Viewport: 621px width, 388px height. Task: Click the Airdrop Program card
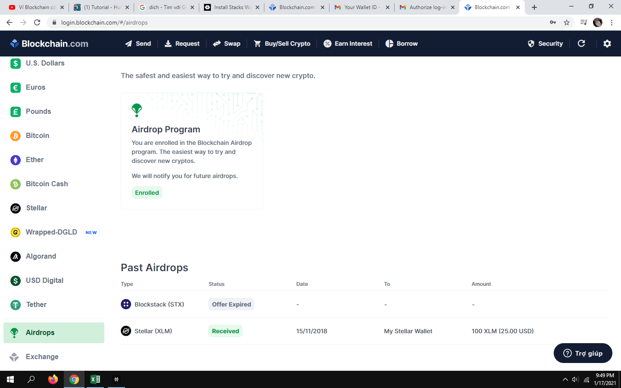(x=192, y=151)
